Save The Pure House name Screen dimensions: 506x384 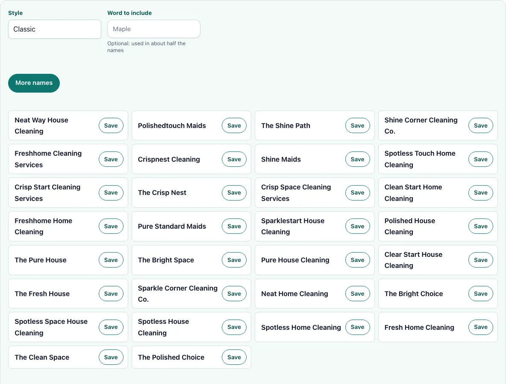coord(111,260)
